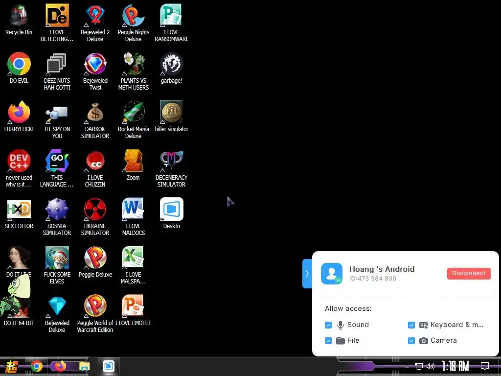Uncheck the Sound access checkbox
This screenshot has width=501, height=376.
(328, 325)
